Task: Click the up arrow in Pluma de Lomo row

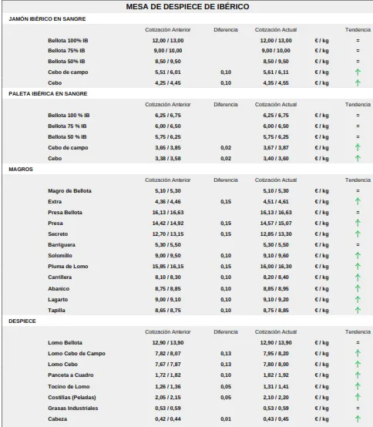Action: [358, 266]
